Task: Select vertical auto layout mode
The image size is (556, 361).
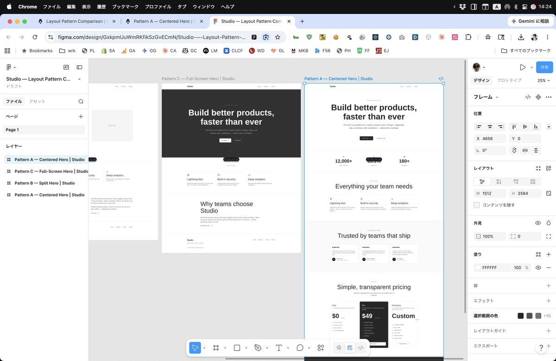Action: click(x=499, y=182)
